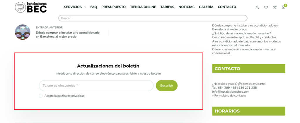Open the shopping cart icon

[x=284, y=7]
